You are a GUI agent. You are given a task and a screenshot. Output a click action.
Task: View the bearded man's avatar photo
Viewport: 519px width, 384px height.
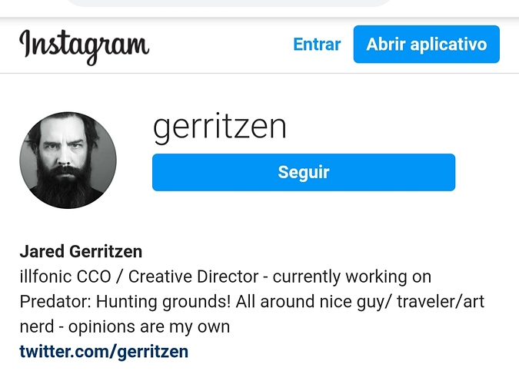tap(68, 161)
